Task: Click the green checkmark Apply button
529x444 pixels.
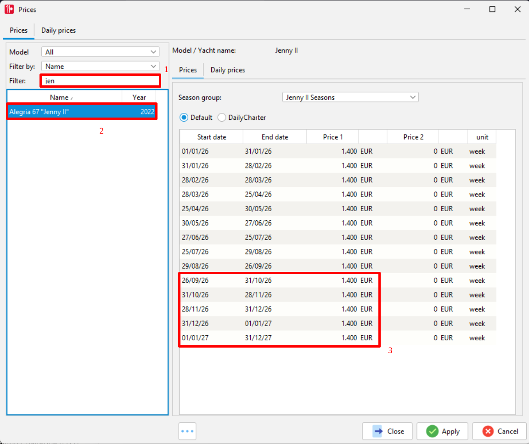Action: [442, 431]
